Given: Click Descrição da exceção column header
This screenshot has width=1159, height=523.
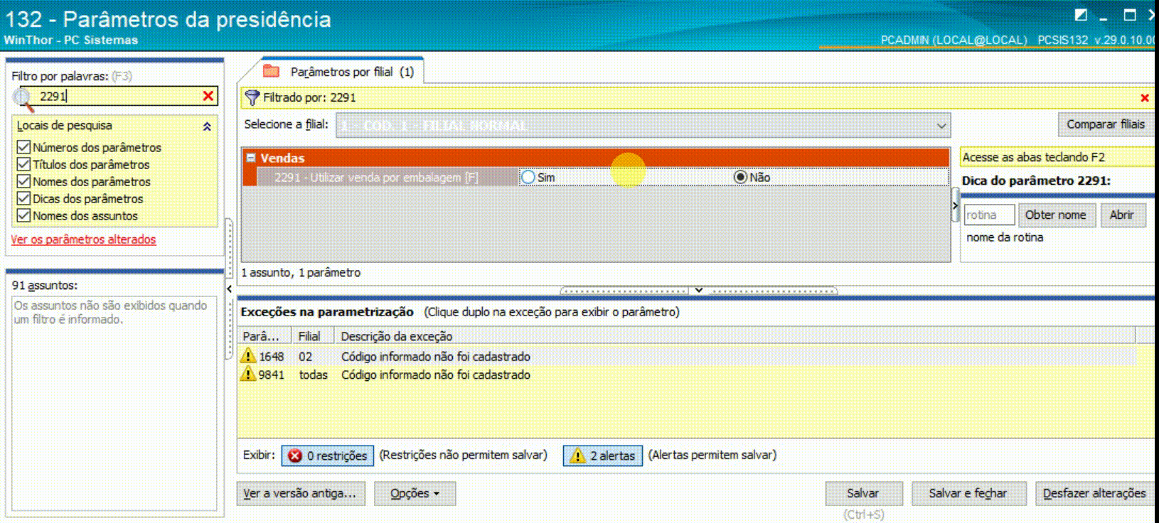Looking at the screenshot, I should [736, 336].
